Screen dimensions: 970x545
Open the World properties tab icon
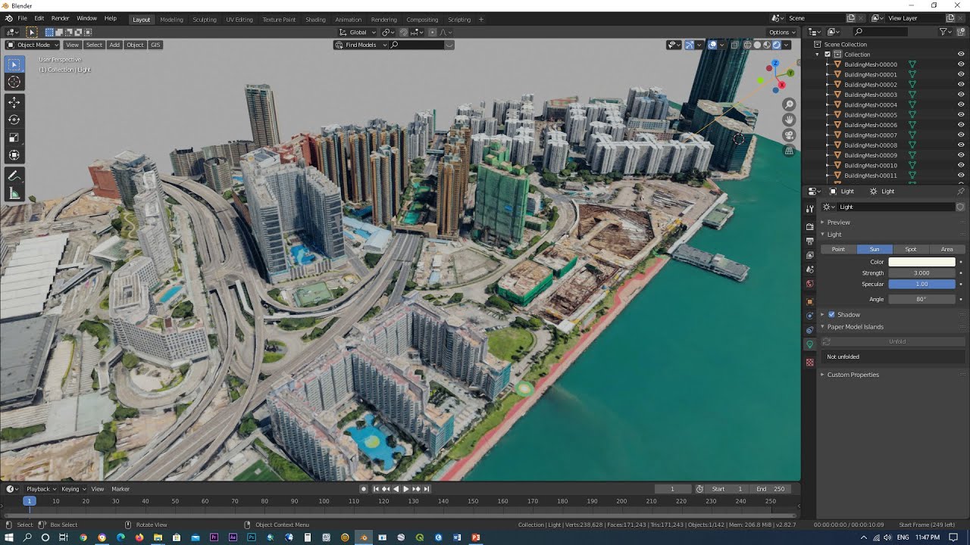coord(810,285)
